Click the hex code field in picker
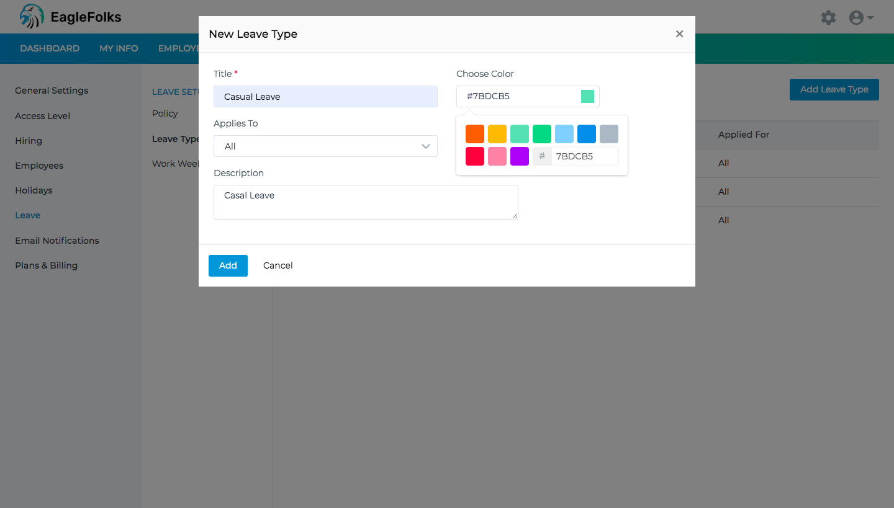This screenshot has width=894, height=508. pyautogui.click(x=585, y=156)
